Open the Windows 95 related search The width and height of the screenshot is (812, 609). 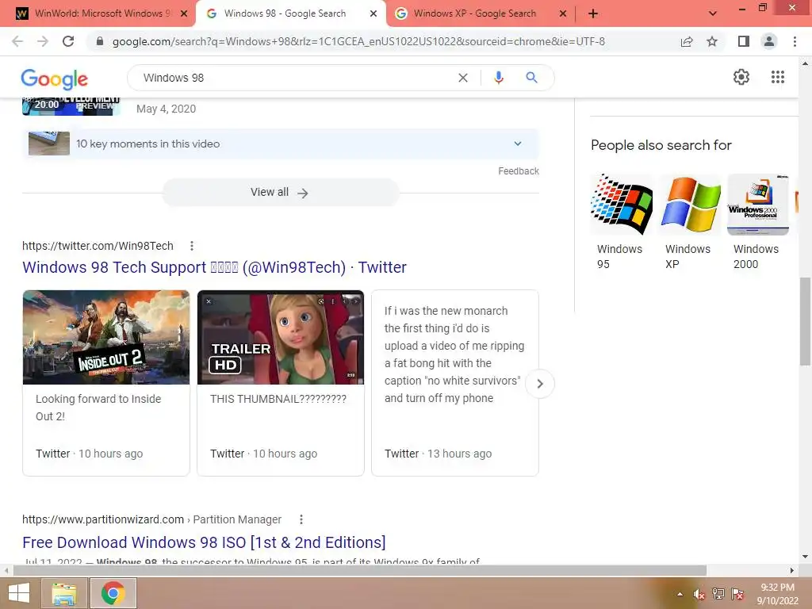click(622, 222)
